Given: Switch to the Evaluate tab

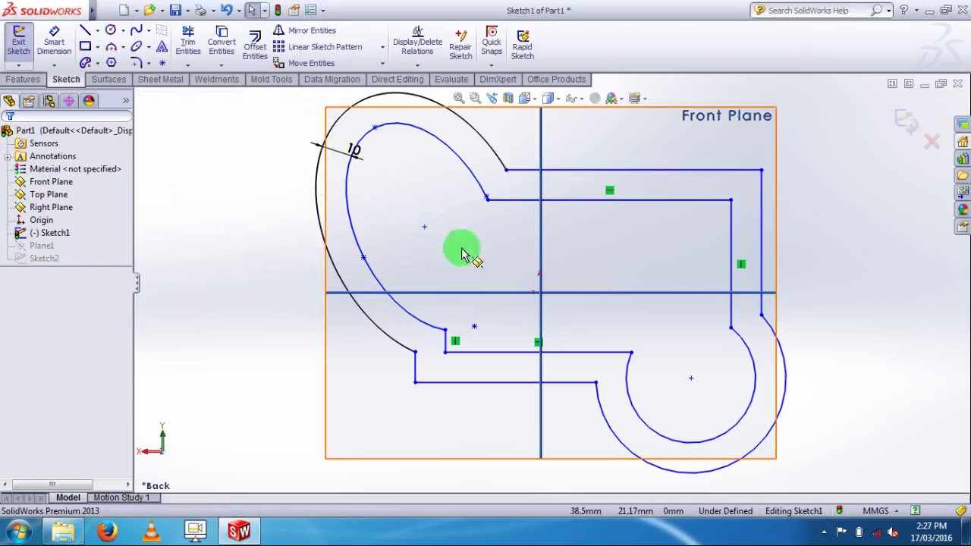Looking at the screenshot, I should 451,79.
